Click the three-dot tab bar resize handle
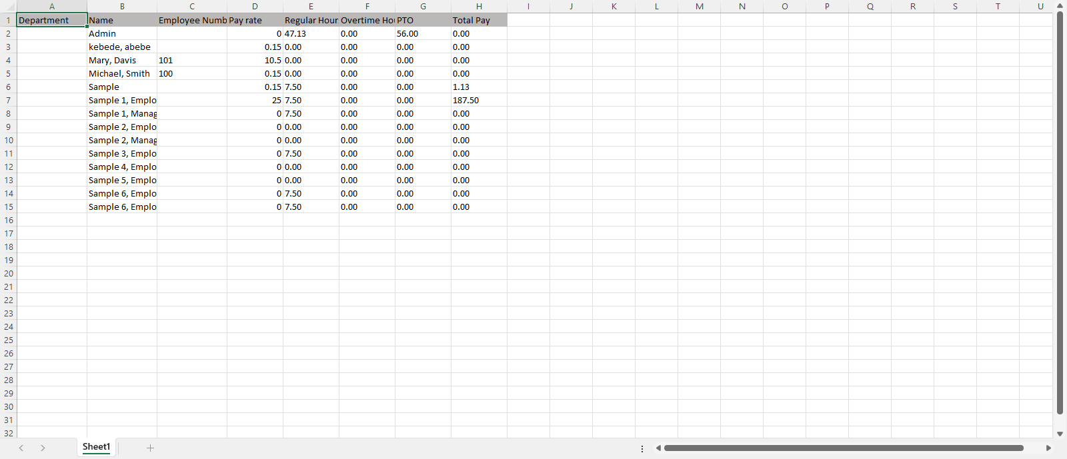This screenshot has width=1067, height=459. pos(642,448)
